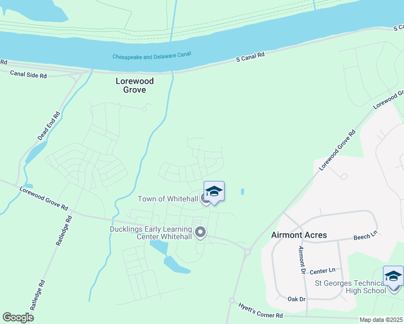
Task: Click the Map data ©2025 attribution
Action: [381, 320]
